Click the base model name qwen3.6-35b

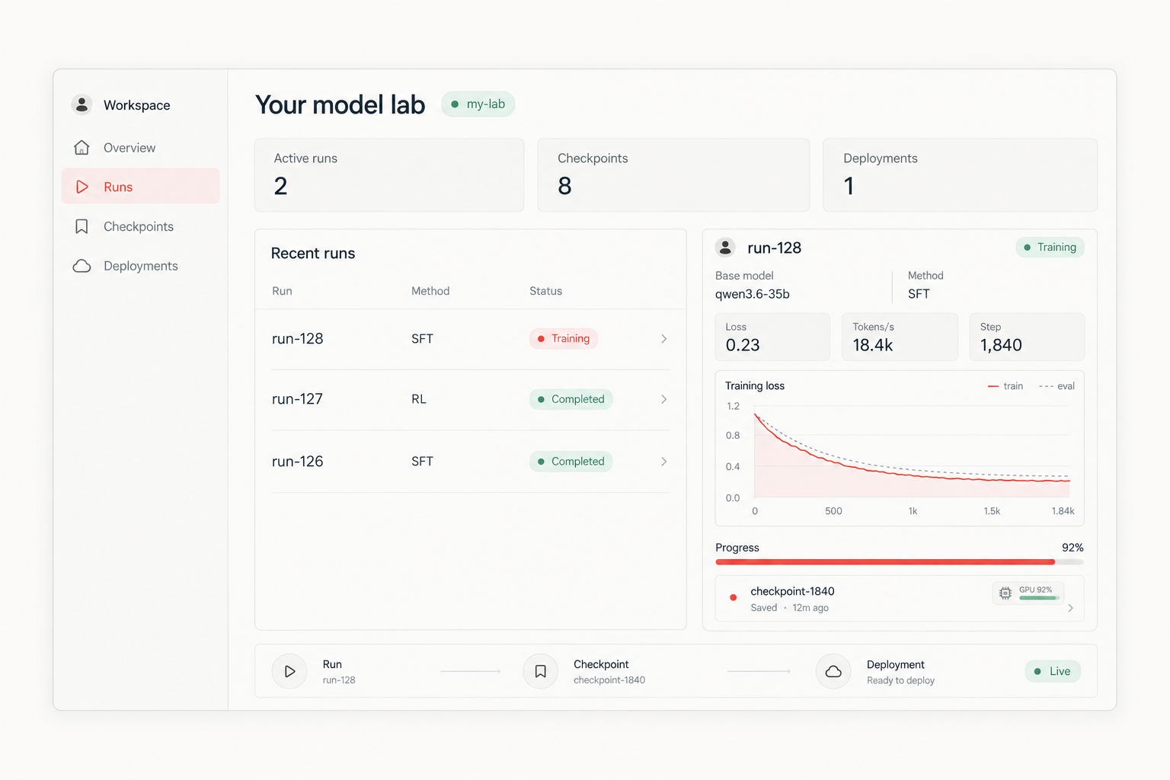coord(753,294)
